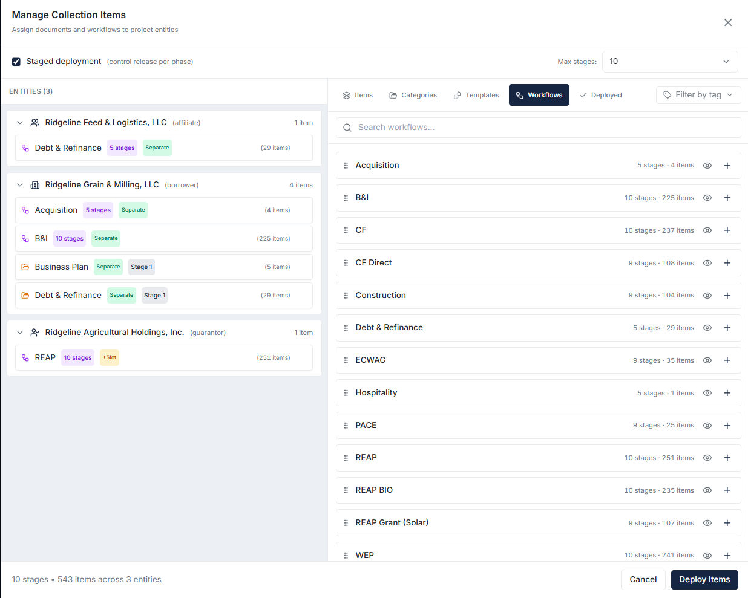The width and height of the screenshot is (748, 598).
Task: Click the building icon next to Ridgeline Grain & Milling
Action: tap(34, 184)
